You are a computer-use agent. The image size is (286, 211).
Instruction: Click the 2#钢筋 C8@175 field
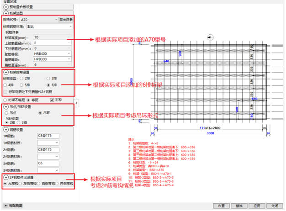pos(48,150)
